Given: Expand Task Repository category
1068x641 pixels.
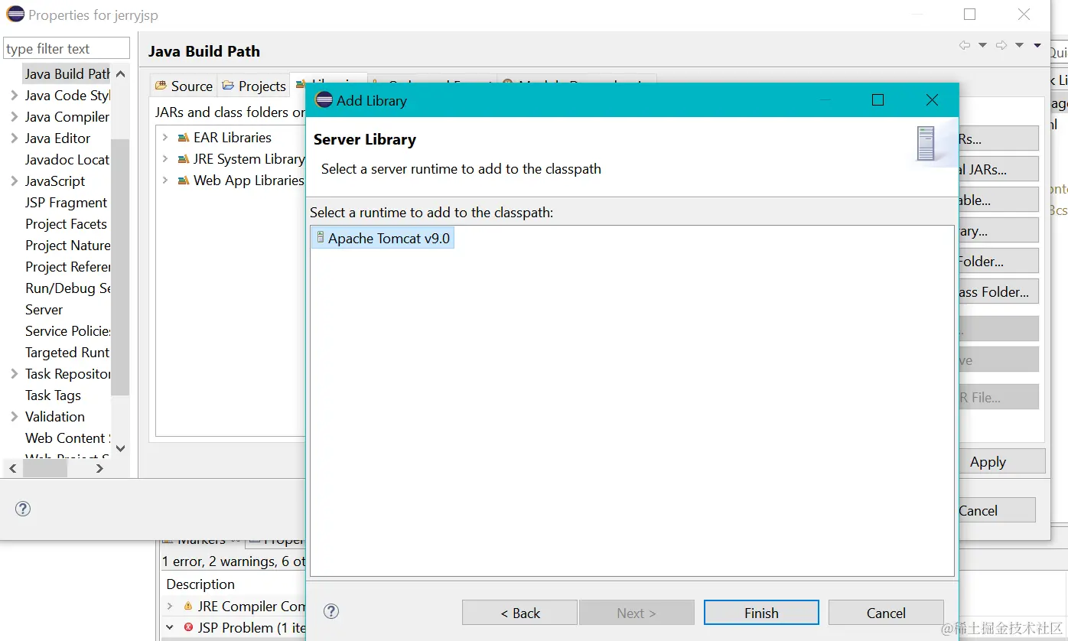Looking at the screenshot, I should point(14,374).
